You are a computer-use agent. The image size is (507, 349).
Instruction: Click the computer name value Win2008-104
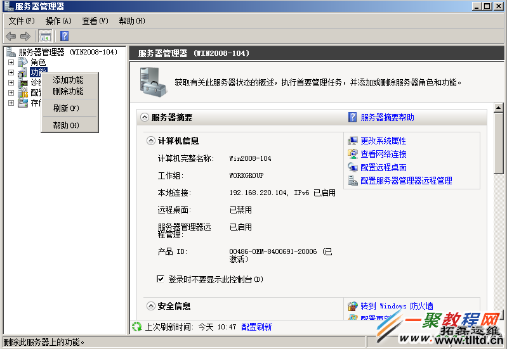250,158
